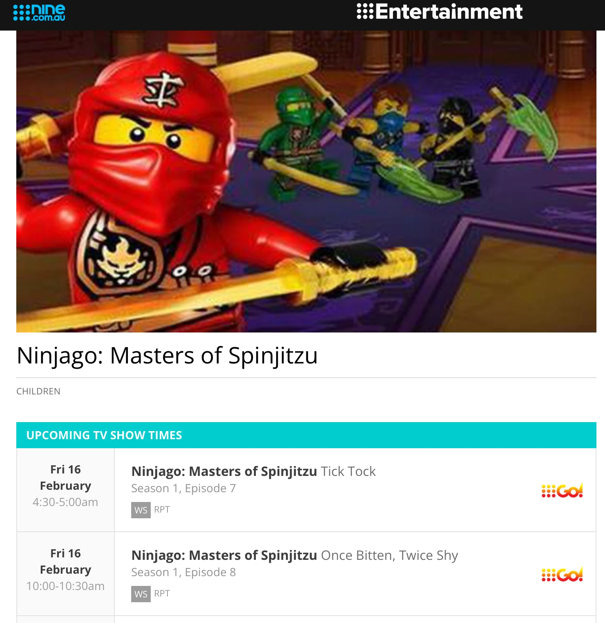
Task: Click the RPT tag under Episode 8
Action: (162, 594)
